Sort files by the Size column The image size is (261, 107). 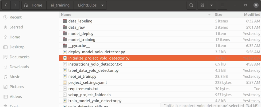coord(218,15)
